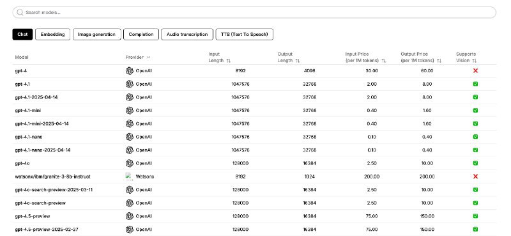Open the Provider column dropdown

[148, 57]
